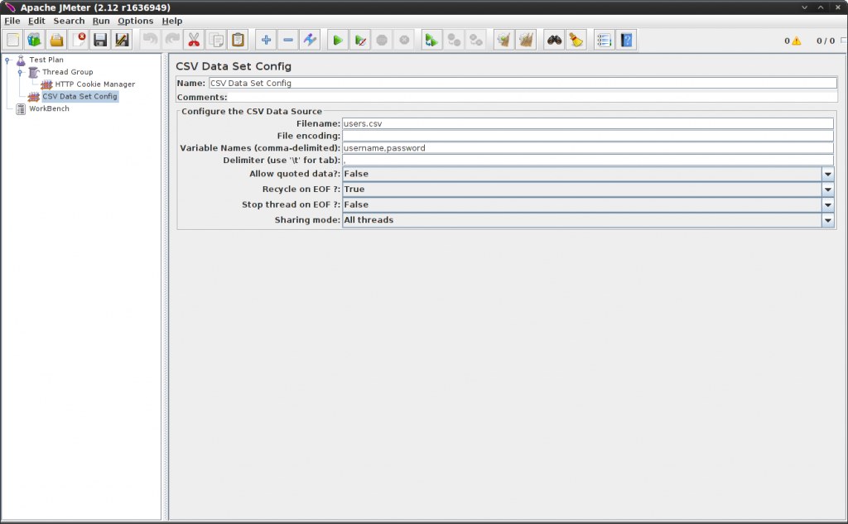Open the Options menu

[x=135, y=20]
